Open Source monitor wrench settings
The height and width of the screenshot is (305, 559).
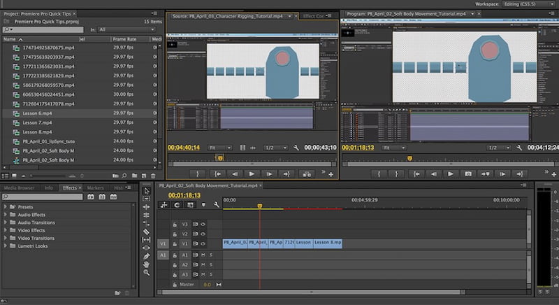(x=296, y=148)
